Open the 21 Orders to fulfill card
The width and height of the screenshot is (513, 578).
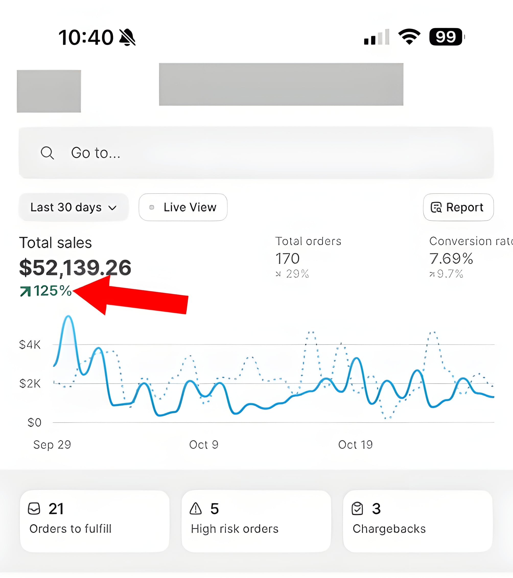tap(95, 521)
